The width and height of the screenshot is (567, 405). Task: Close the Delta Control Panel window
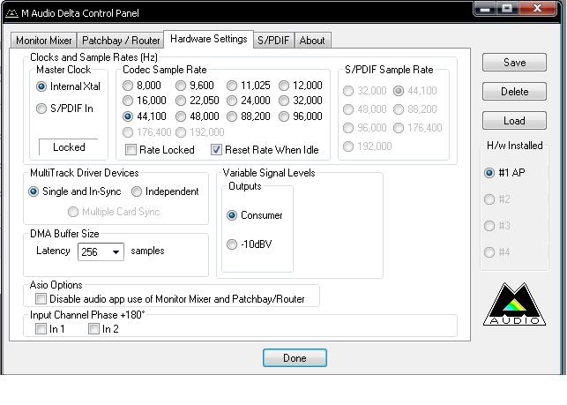(537, 9)
